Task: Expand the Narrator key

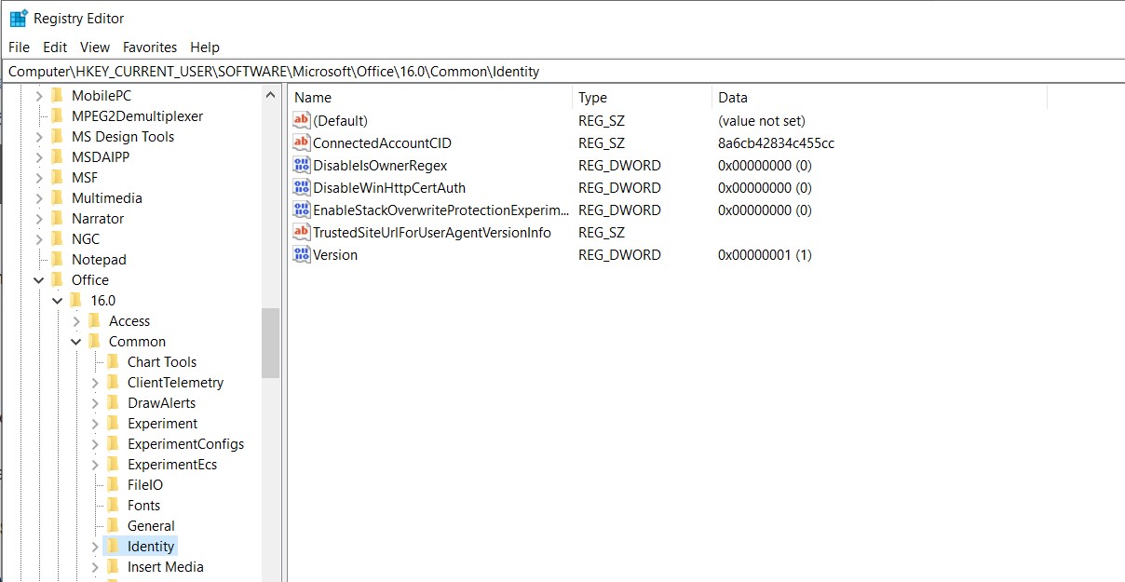Action: [x=39, y=218]
